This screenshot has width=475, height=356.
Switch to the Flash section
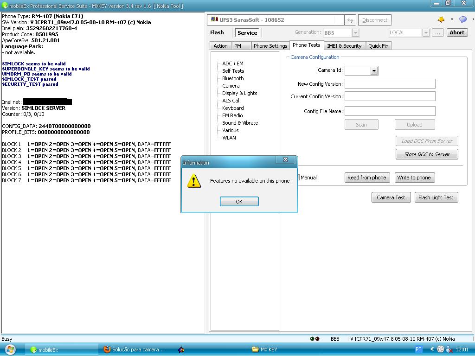[217, 32]
